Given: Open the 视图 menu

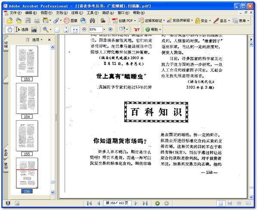Looking at the screenshot, I should (46, 12).
